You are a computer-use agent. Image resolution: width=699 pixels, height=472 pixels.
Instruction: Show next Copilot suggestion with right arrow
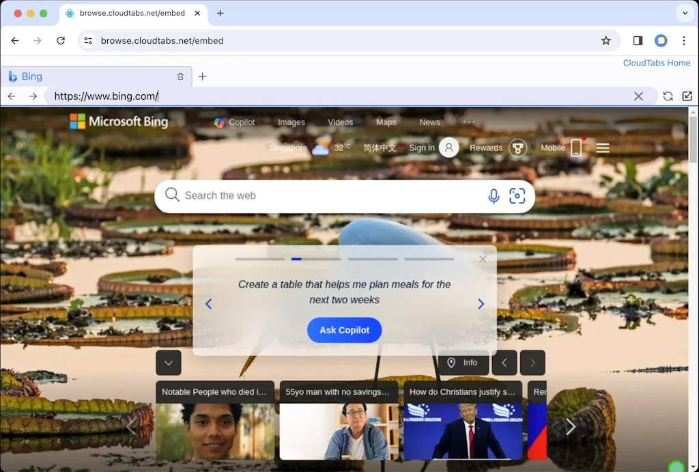click(x=481, y=304)
